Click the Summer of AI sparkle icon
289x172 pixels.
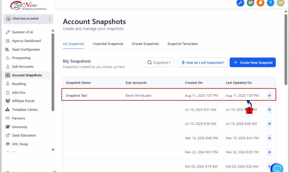click(8, 32)
